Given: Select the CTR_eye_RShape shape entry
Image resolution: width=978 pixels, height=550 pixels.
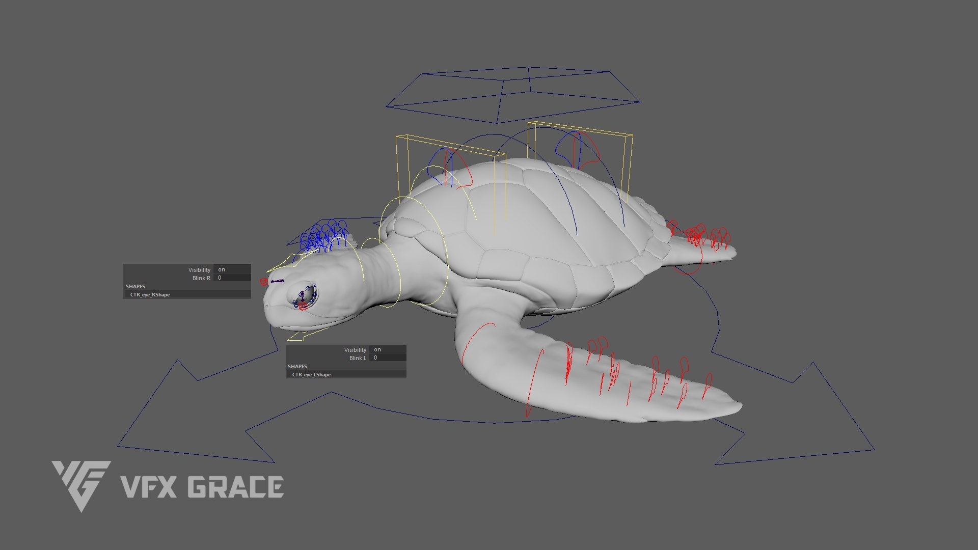Looking at the screenshot, I should (x=187, y=294).
